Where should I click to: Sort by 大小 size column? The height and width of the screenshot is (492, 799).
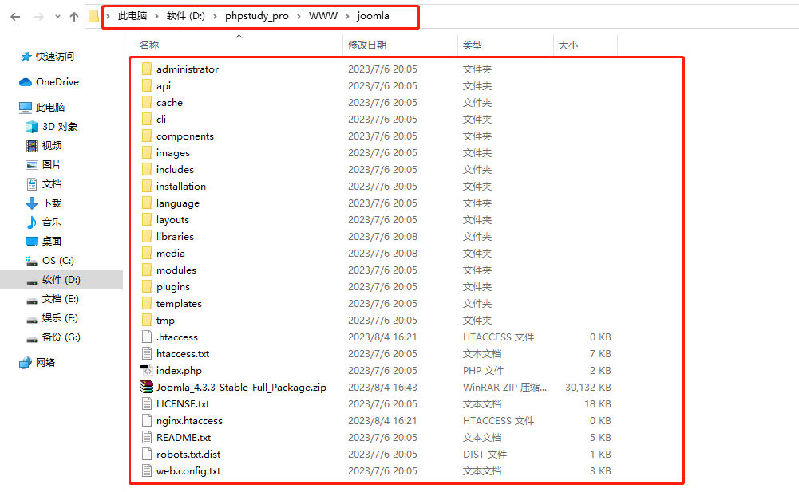[x=568, y=45]
